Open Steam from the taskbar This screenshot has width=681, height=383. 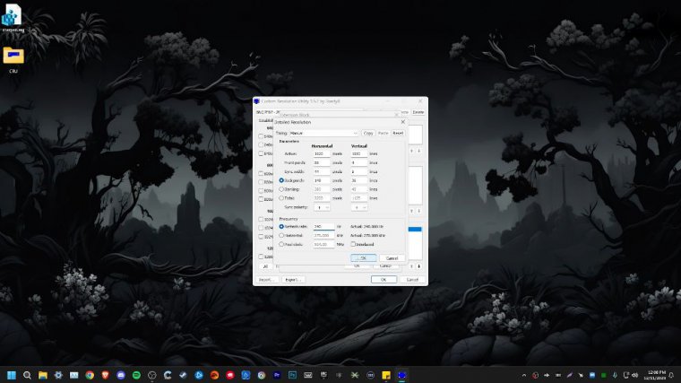click(183, 374)
